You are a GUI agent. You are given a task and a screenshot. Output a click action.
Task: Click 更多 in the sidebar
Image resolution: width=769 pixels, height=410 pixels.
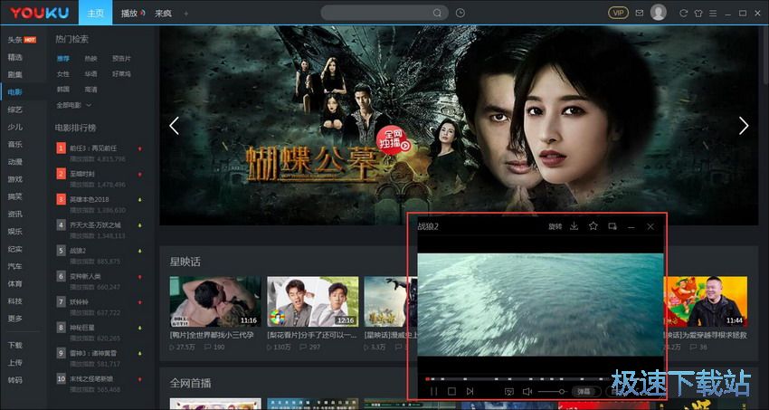(x=15, y=319)
